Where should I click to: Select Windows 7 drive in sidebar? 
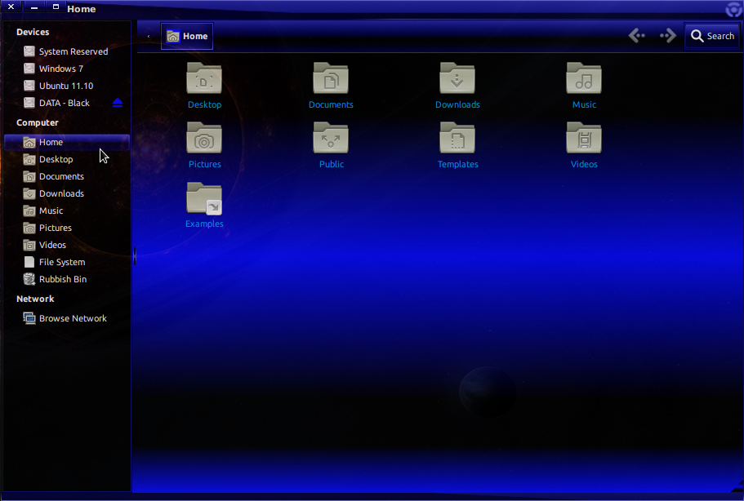67,69
